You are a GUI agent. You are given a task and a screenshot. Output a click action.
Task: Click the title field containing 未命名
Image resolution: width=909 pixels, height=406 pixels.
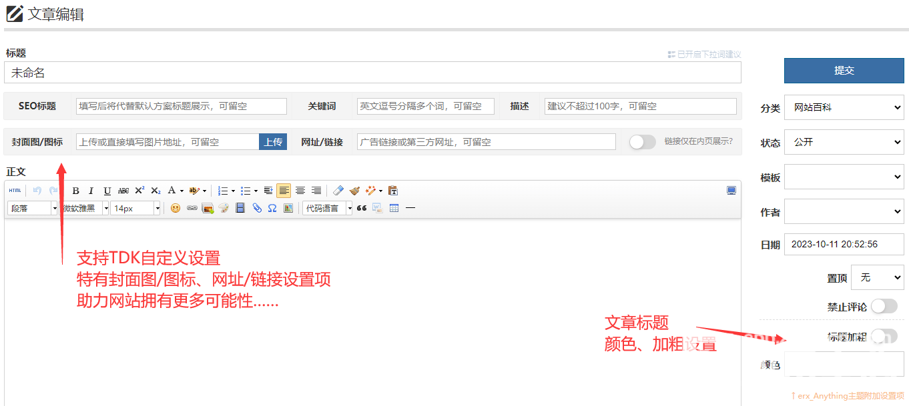[372, 73]
